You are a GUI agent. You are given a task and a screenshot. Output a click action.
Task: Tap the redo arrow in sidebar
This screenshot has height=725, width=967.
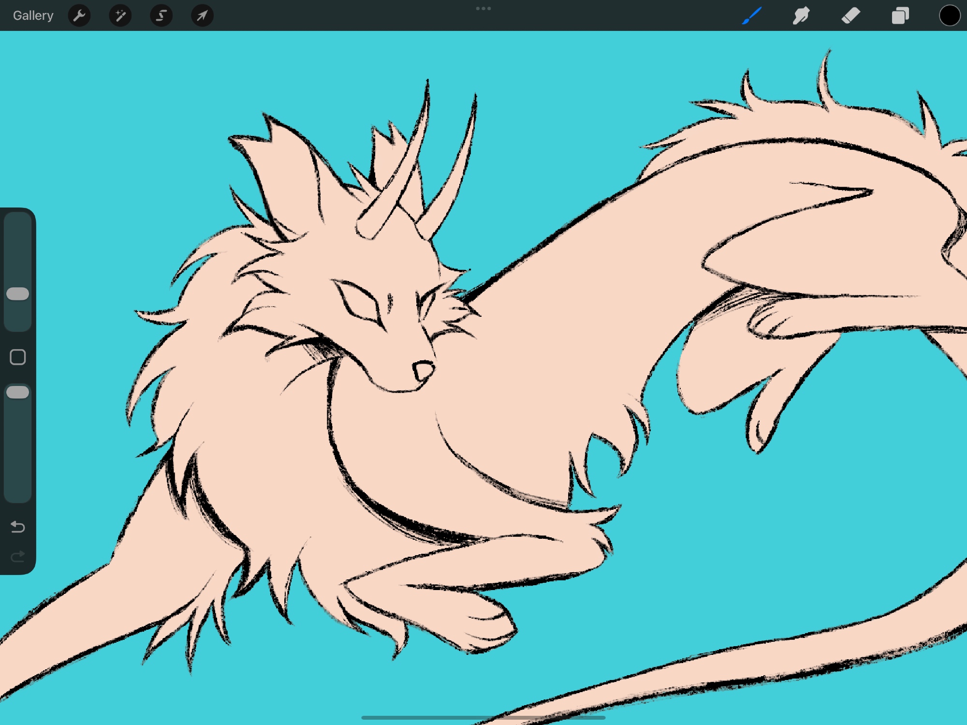click(18, 557)
